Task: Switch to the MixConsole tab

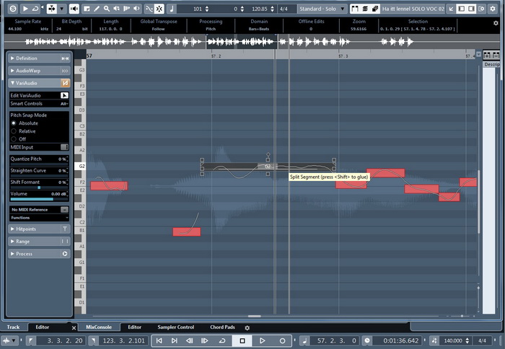Action: (99, 327)
